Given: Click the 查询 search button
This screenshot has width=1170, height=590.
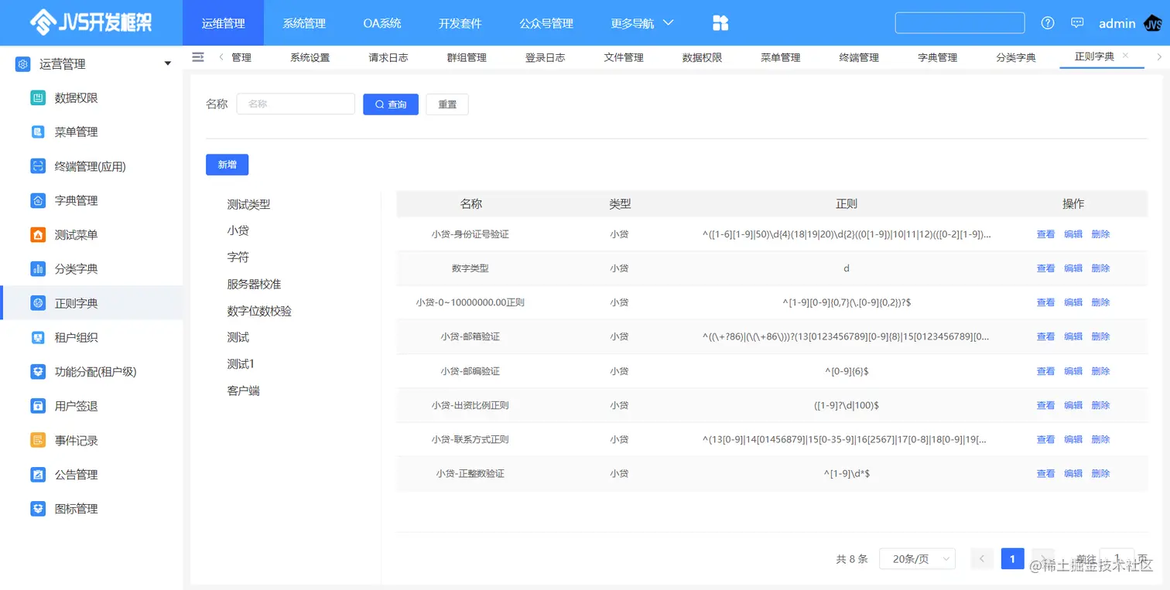Looking at the screenshot, I should click(x=391, y=104).
